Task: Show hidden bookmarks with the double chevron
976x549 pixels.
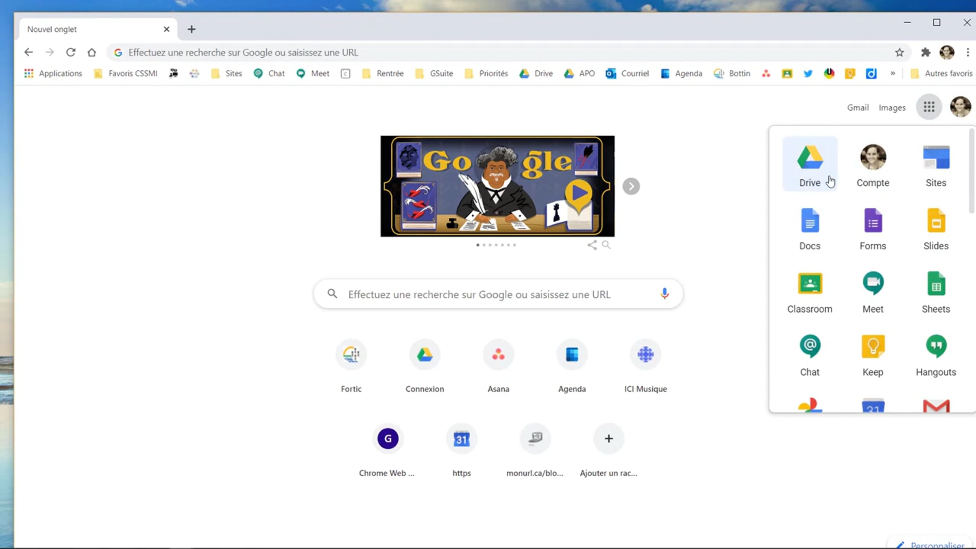Action: [893, 74]
